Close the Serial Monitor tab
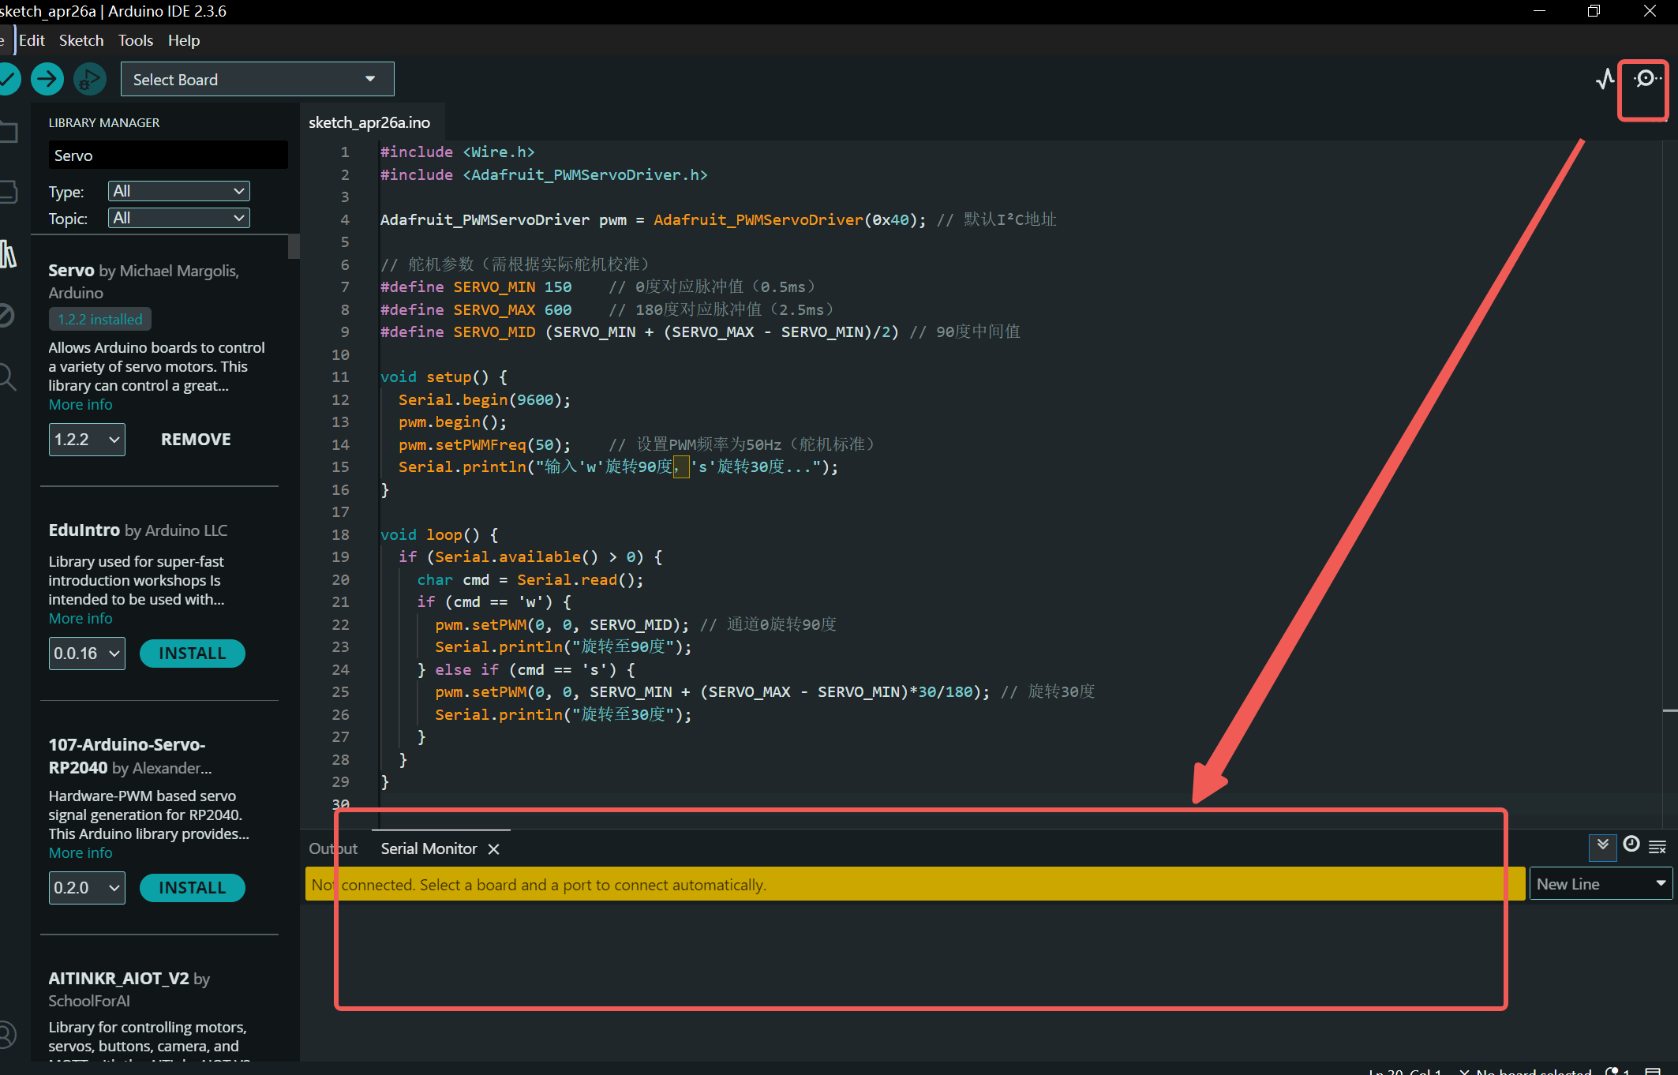1678x1075 pixels. click(493, 849)
